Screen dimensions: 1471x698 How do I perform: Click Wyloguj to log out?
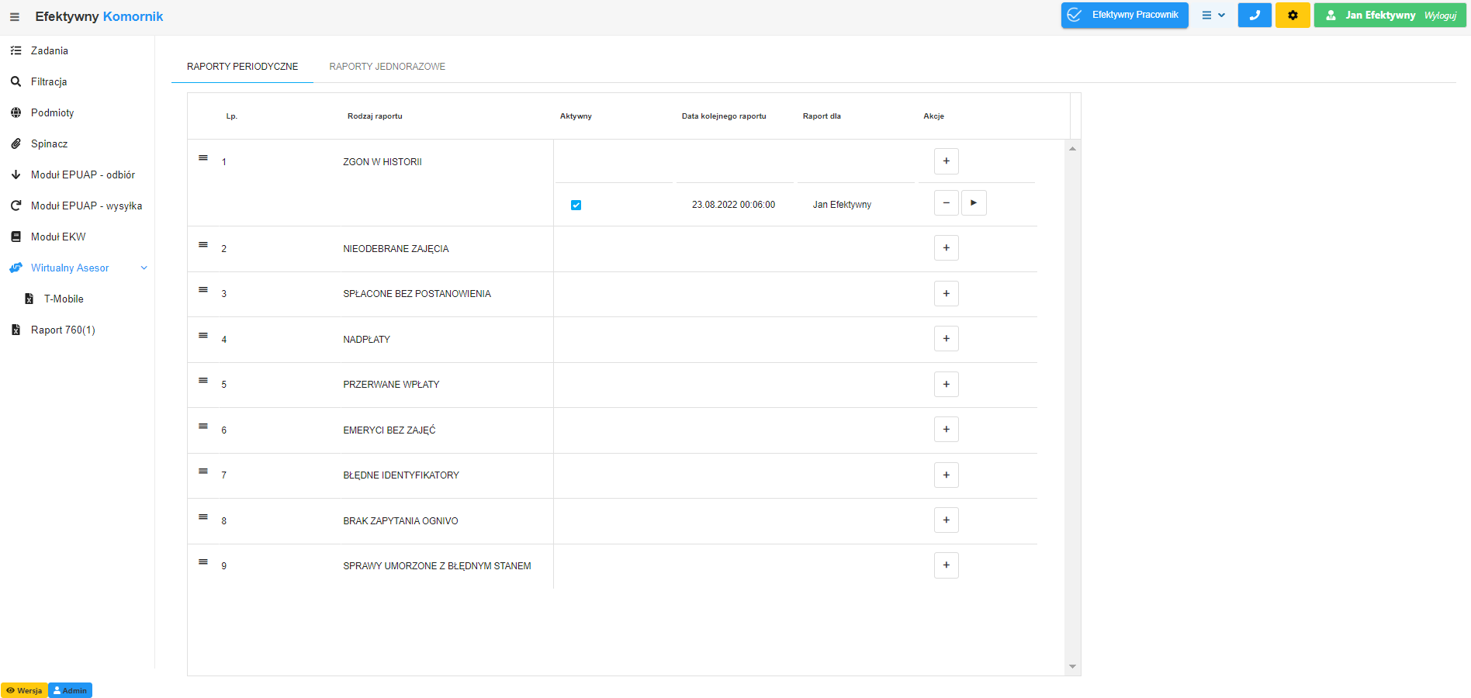[x=1440, y=16]
